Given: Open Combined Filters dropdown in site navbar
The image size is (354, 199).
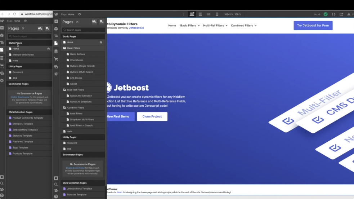Looking at the screenshot, I should [243, 26].
